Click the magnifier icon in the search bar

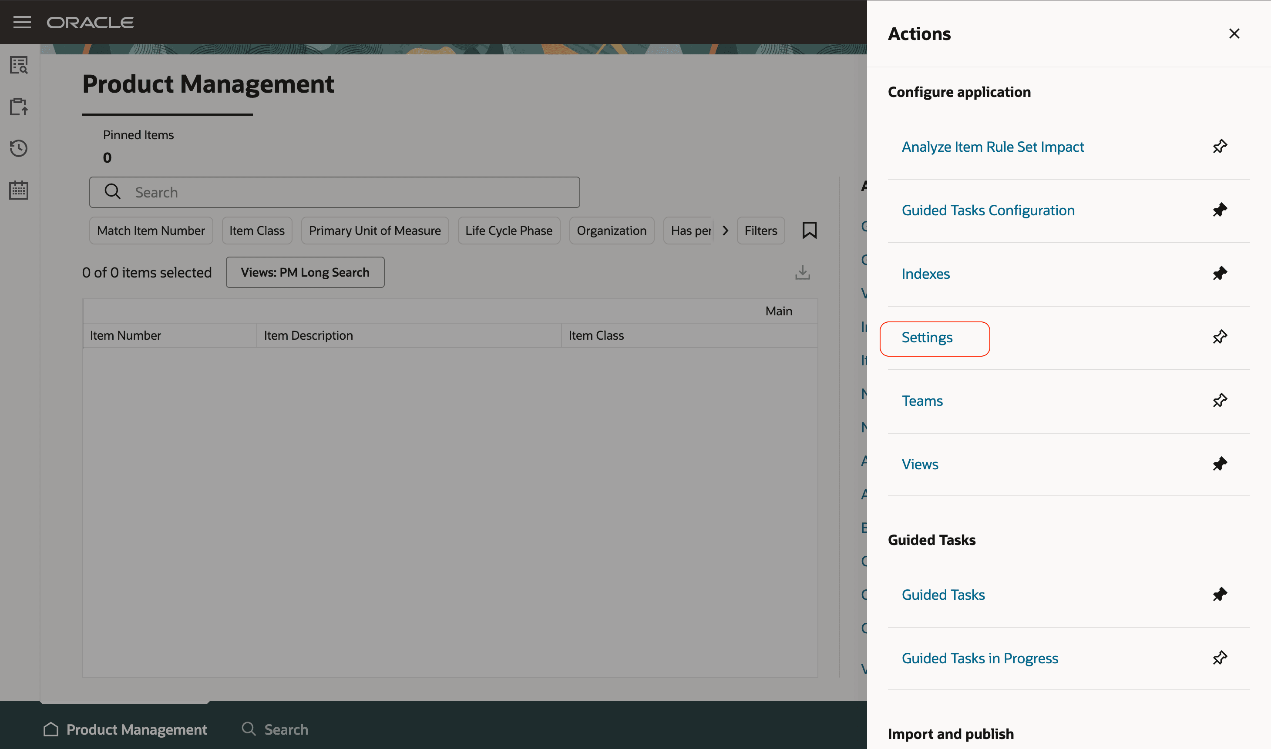click(x=112, y=192)
